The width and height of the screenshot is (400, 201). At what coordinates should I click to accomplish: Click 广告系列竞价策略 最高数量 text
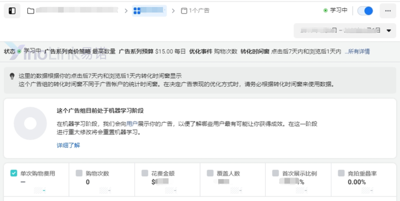pyautogui.click(x=80, y=52)
